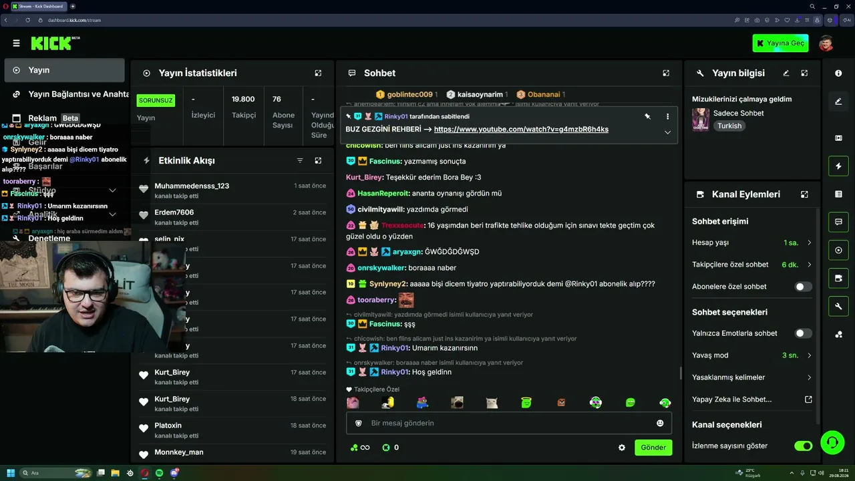855x481 pixels.
Task: Open the Yayın sidebar item
Action: tap(65, 70)
